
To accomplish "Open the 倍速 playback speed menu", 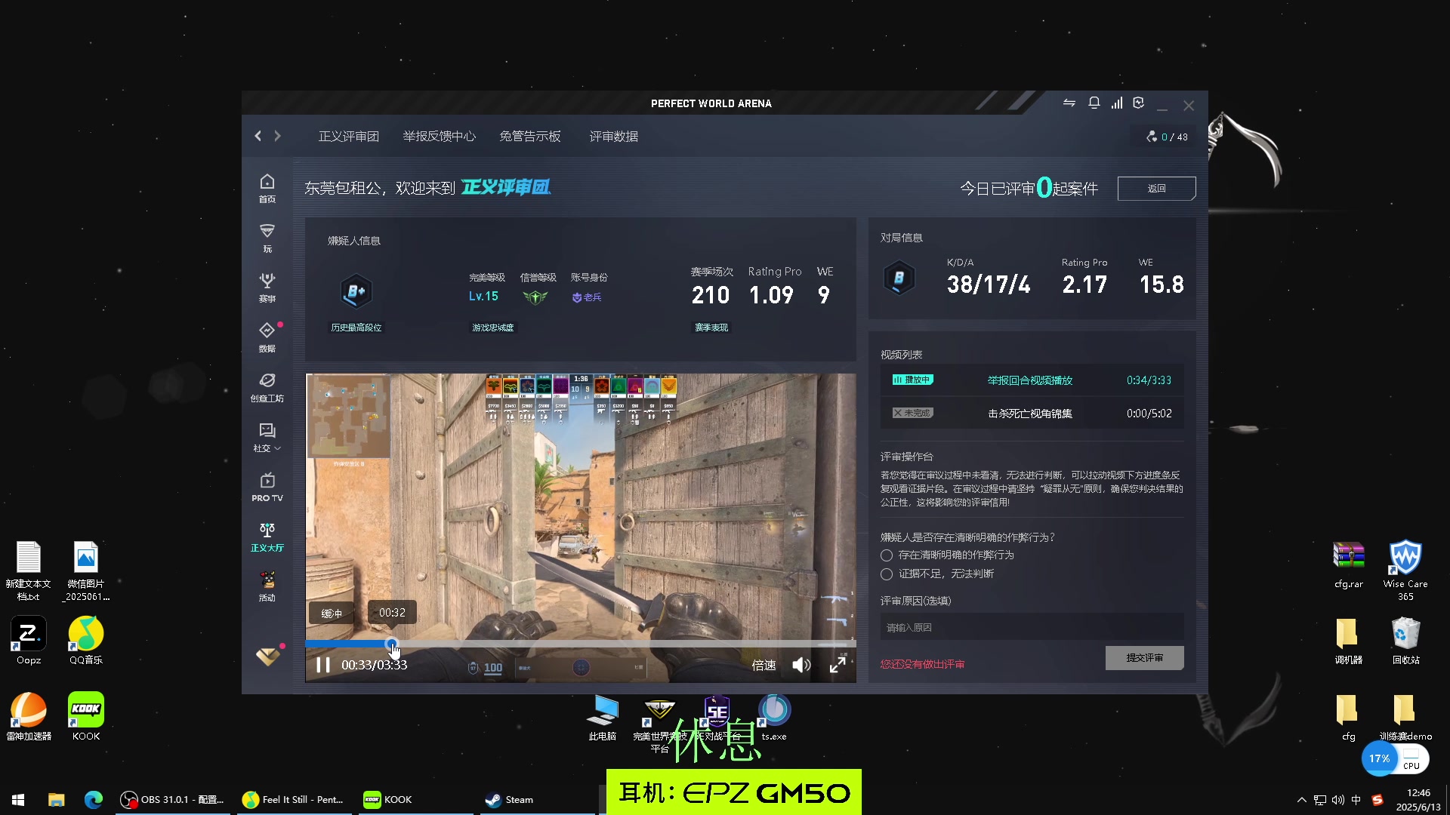I will pos(764,665).
